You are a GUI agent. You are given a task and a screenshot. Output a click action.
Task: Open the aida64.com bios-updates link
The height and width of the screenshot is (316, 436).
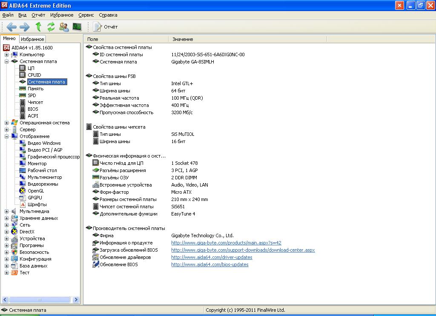[209, 264]
